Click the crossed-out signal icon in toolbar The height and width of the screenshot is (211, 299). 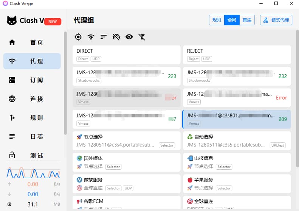[116, 37]
